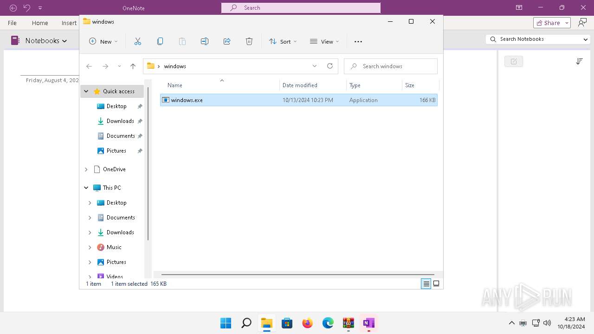Click the volume speaker tray icon

[x=547, y=323]
